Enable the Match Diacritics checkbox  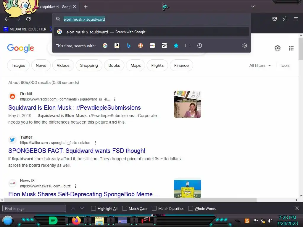[x=154, y=208]
